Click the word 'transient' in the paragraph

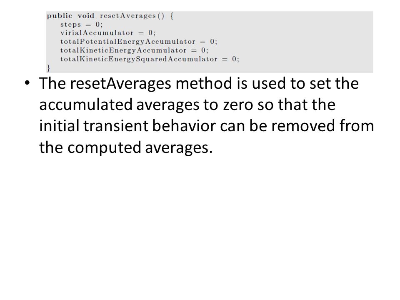pyautogui.click(x=116, y=126)
